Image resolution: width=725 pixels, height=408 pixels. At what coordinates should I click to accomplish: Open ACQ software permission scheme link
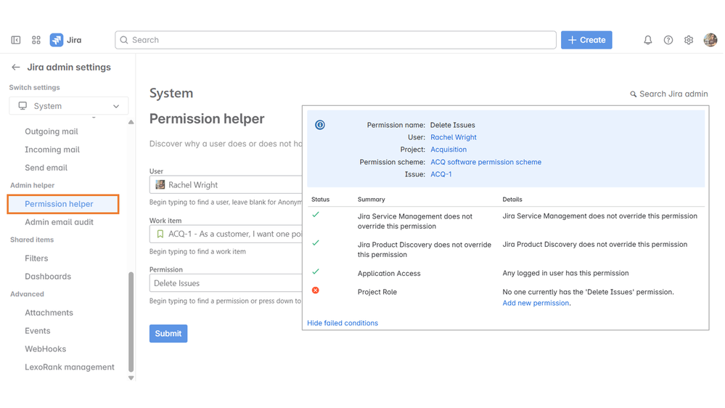click(x=486, y=162)
